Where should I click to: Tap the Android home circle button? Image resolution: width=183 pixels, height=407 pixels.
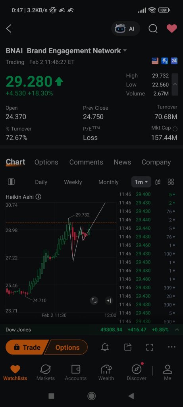[91, 396]
